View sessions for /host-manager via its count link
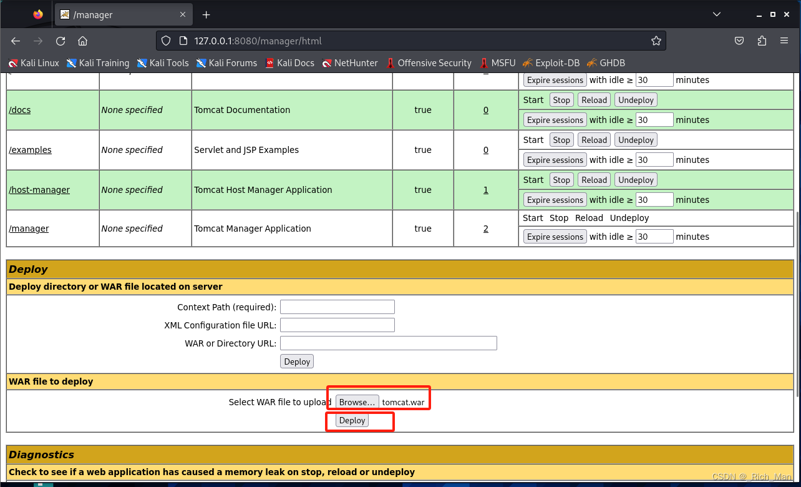Image resolution: width=801 pixels, height=487 pixels. click(x=485, y=190)
